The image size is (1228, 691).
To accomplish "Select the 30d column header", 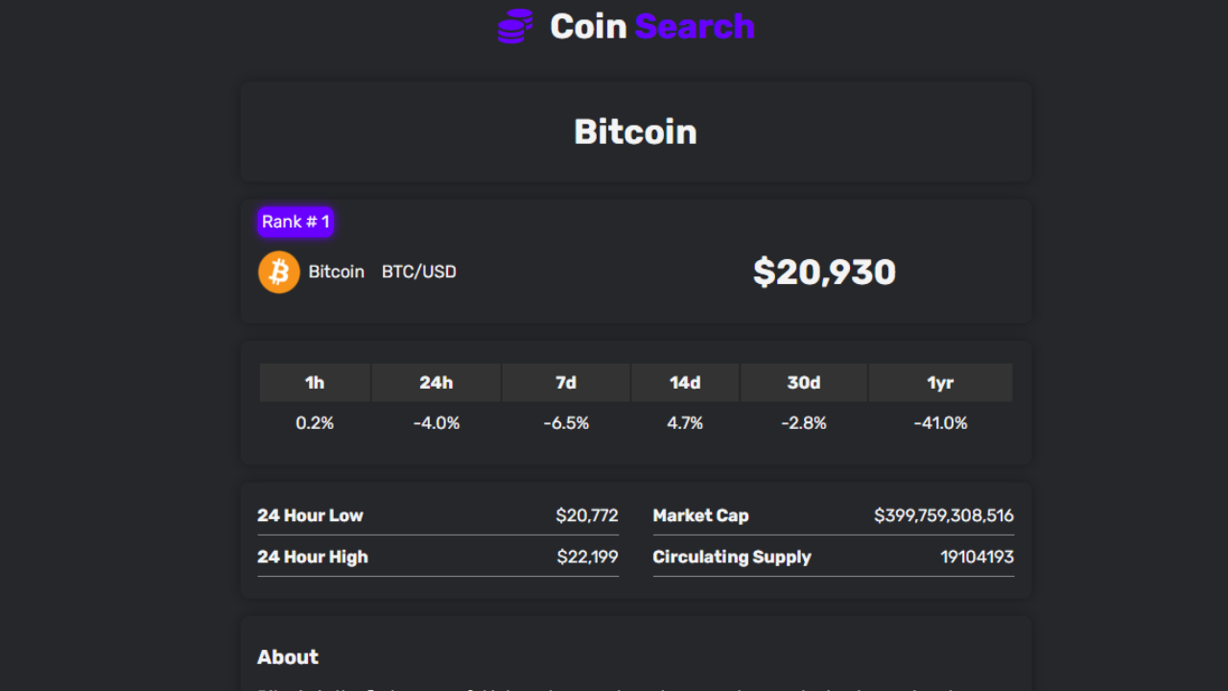I will click(x=804, y=383).
